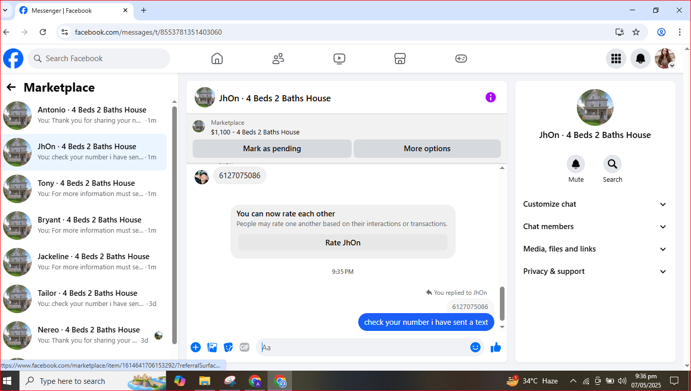Open the Friends icon in top navigation
The height and width of the screenshot is (391, 691).
point(278,59)
